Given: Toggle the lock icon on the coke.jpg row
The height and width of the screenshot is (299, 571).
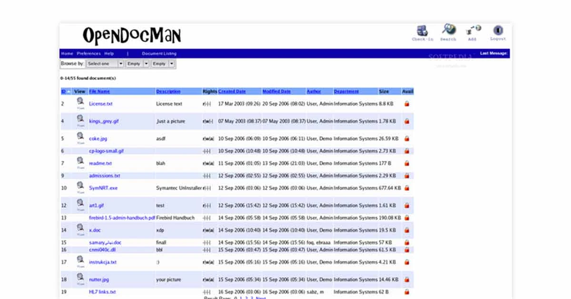Looking at the screenshot, I should click(407, 139).
